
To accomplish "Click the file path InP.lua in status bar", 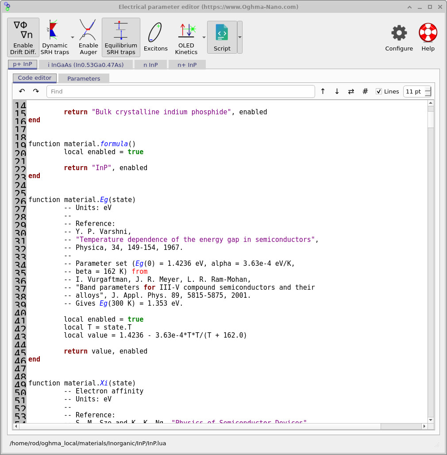I will pos(88,443).
